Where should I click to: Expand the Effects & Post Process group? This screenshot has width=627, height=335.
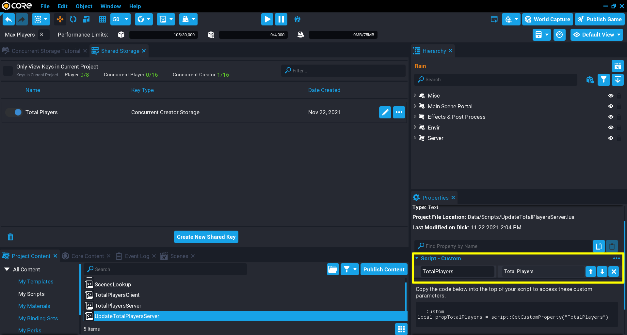[x=415, y=116]
